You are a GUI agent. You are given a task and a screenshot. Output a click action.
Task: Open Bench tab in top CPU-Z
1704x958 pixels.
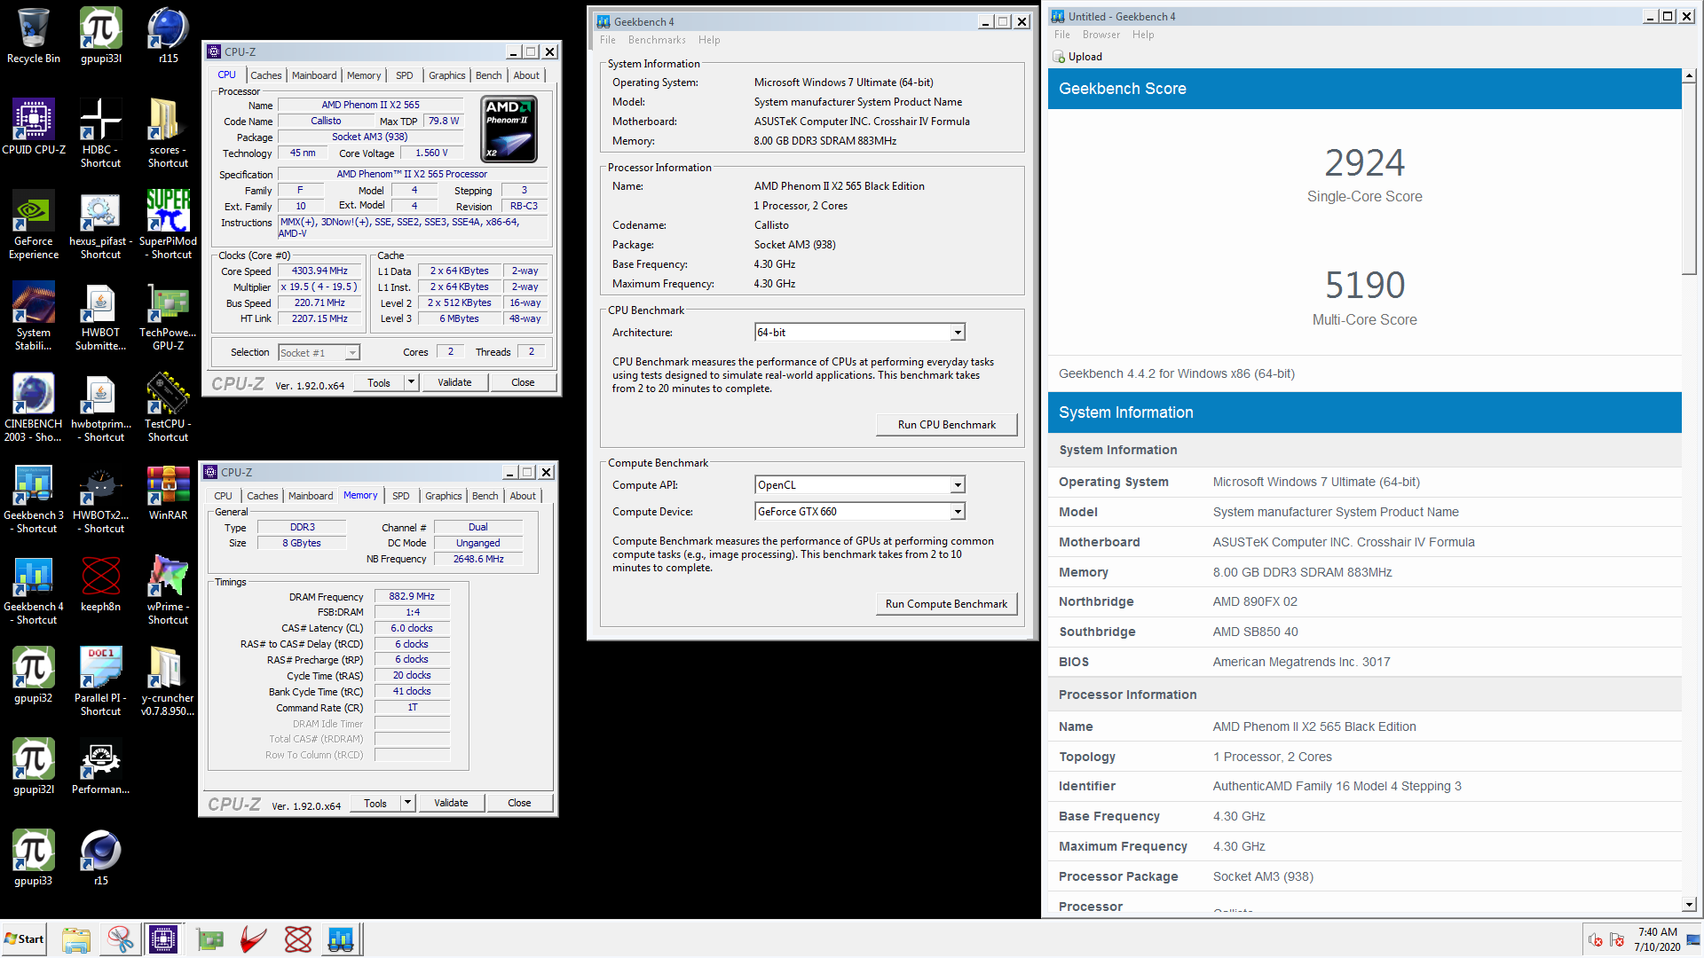488,75
